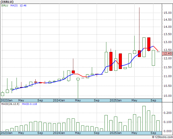Click 2023Jan on the MACD panel time axis
The image size is (173, 139).
click(6, 133)
